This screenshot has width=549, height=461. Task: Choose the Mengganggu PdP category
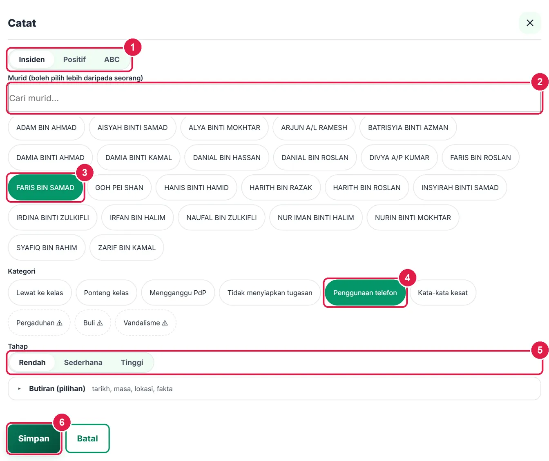[178, 293]
